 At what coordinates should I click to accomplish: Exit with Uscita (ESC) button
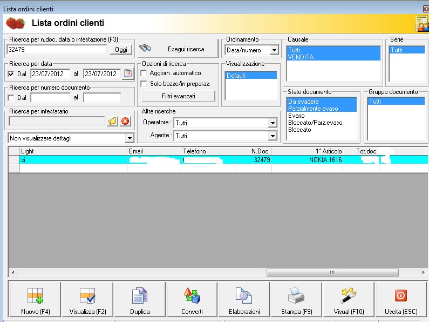click(401, 299)
